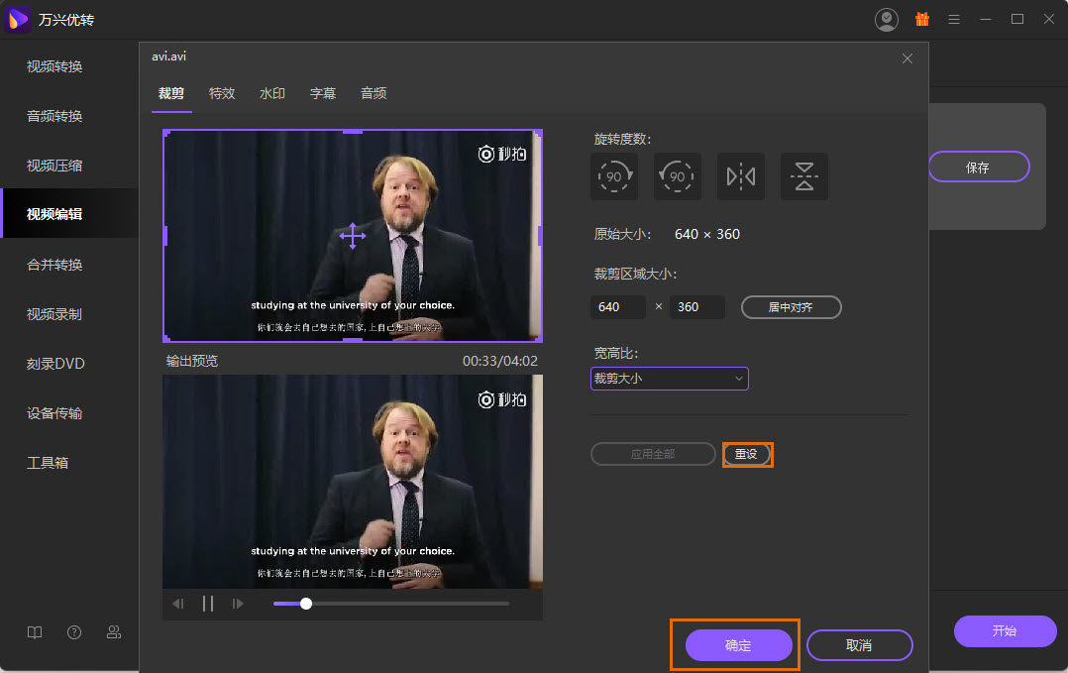This screenshot has width=1068, height=673.
Task: Step to previous frame in preview
Action: pyautogui.click(x=178, y=604)
